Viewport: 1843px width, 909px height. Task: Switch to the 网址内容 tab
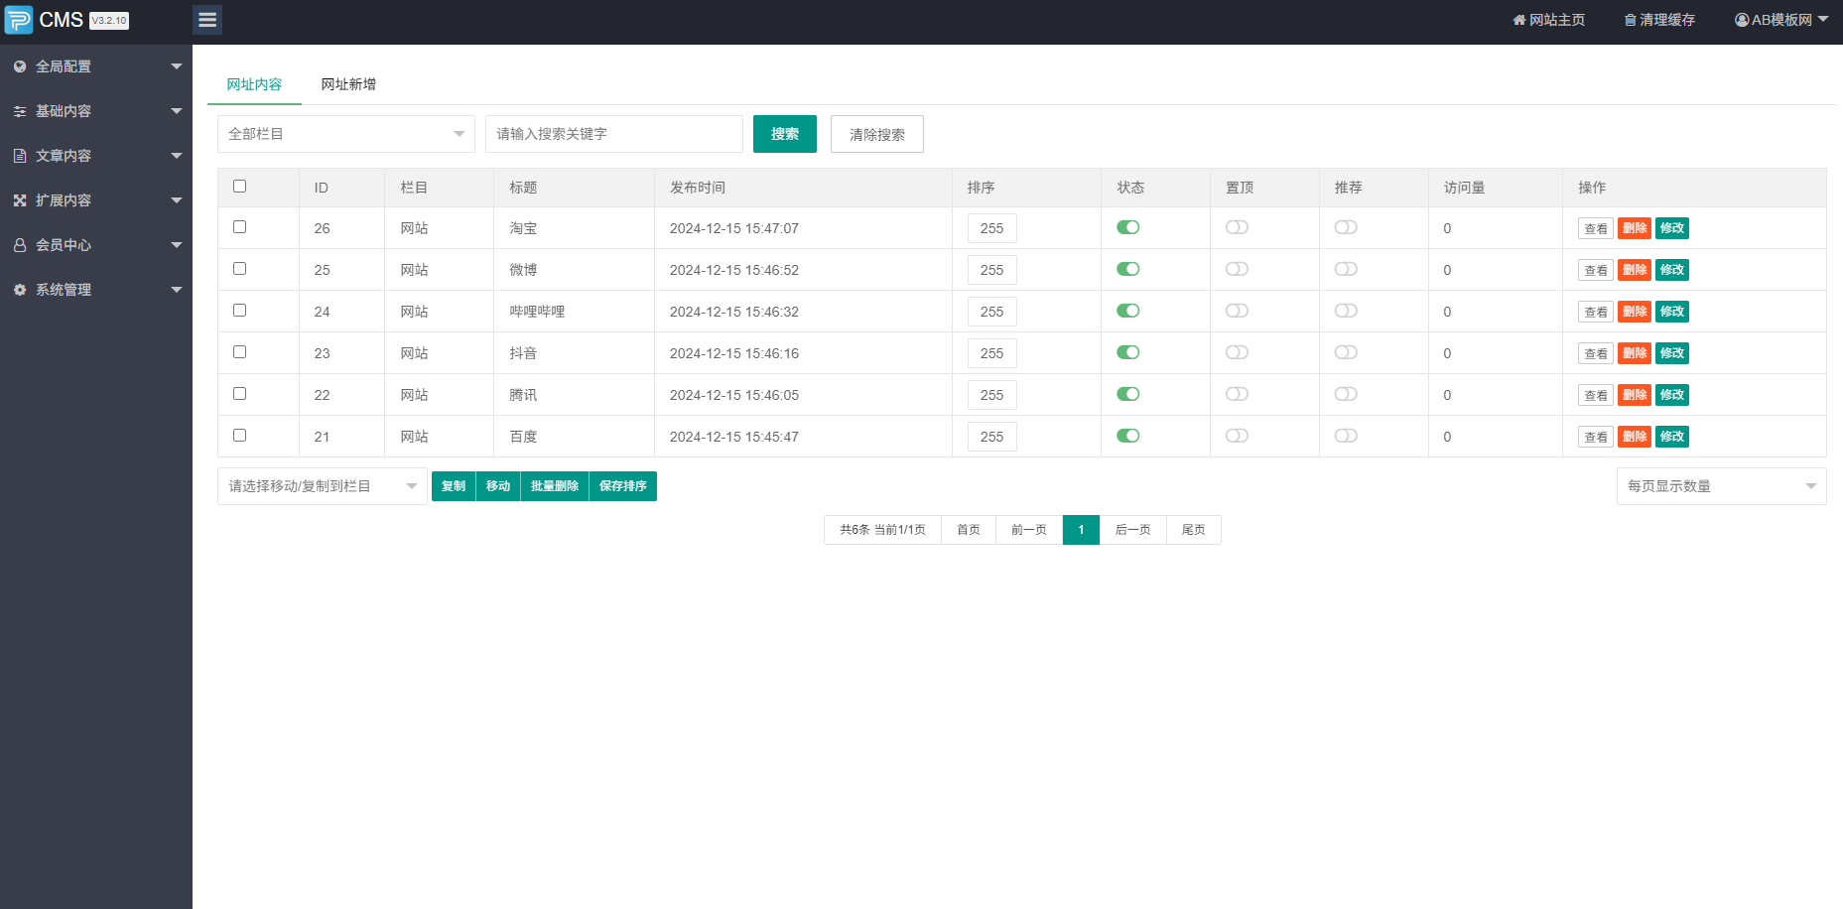254,84
